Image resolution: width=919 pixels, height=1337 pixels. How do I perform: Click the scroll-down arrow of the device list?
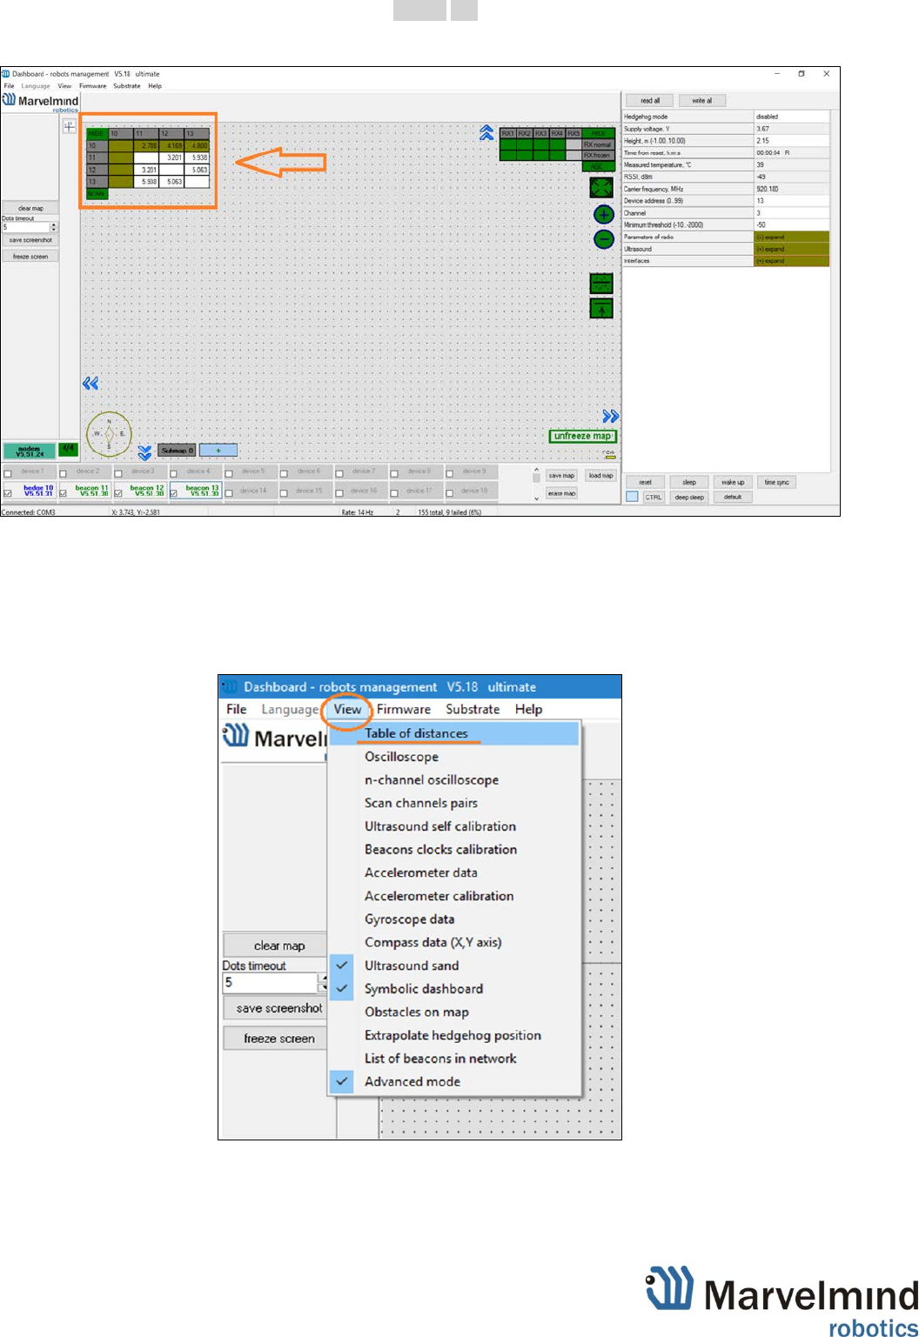point(536,498)
